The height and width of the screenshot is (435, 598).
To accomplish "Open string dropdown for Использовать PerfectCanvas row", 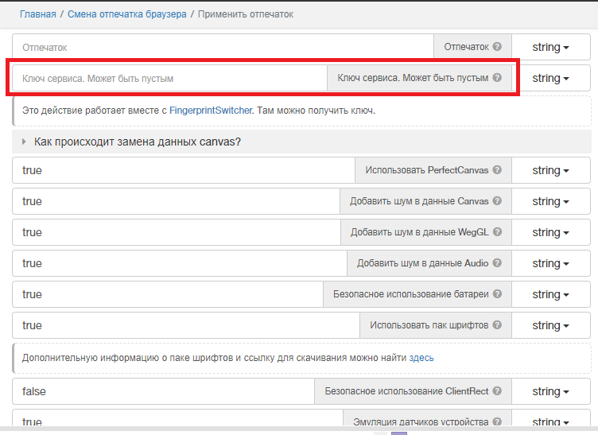I will (x=550, y=170).
